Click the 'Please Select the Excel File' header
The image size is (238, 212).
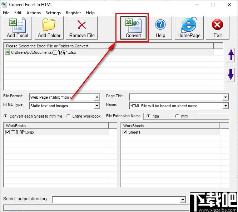click(109, 46)
